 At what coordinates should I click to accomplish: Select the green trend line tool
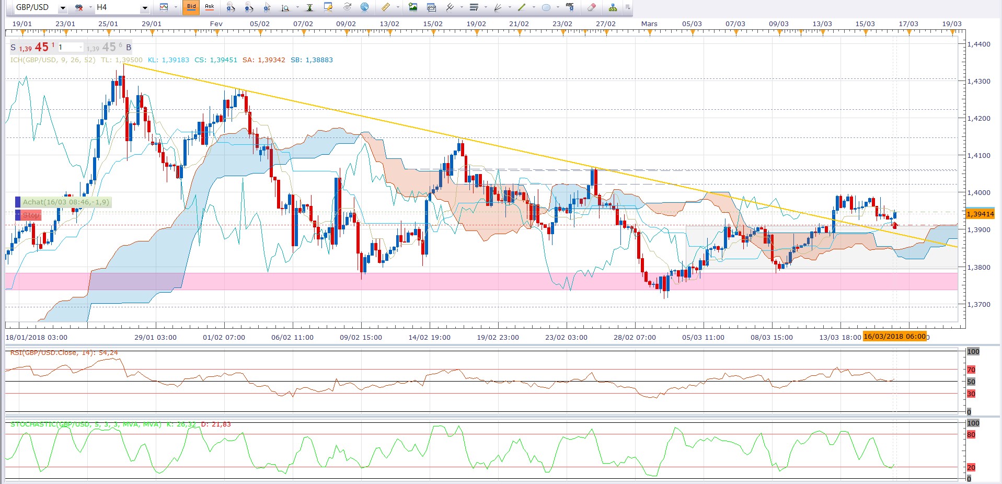pyautogui.click(x=522, y=7)
